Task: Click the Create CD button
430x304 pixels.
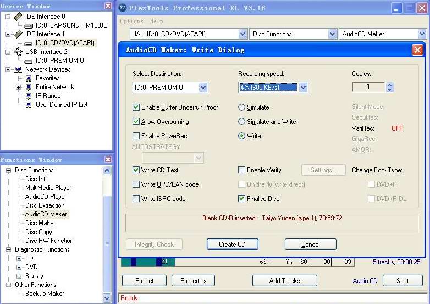Action: (232, 244)
